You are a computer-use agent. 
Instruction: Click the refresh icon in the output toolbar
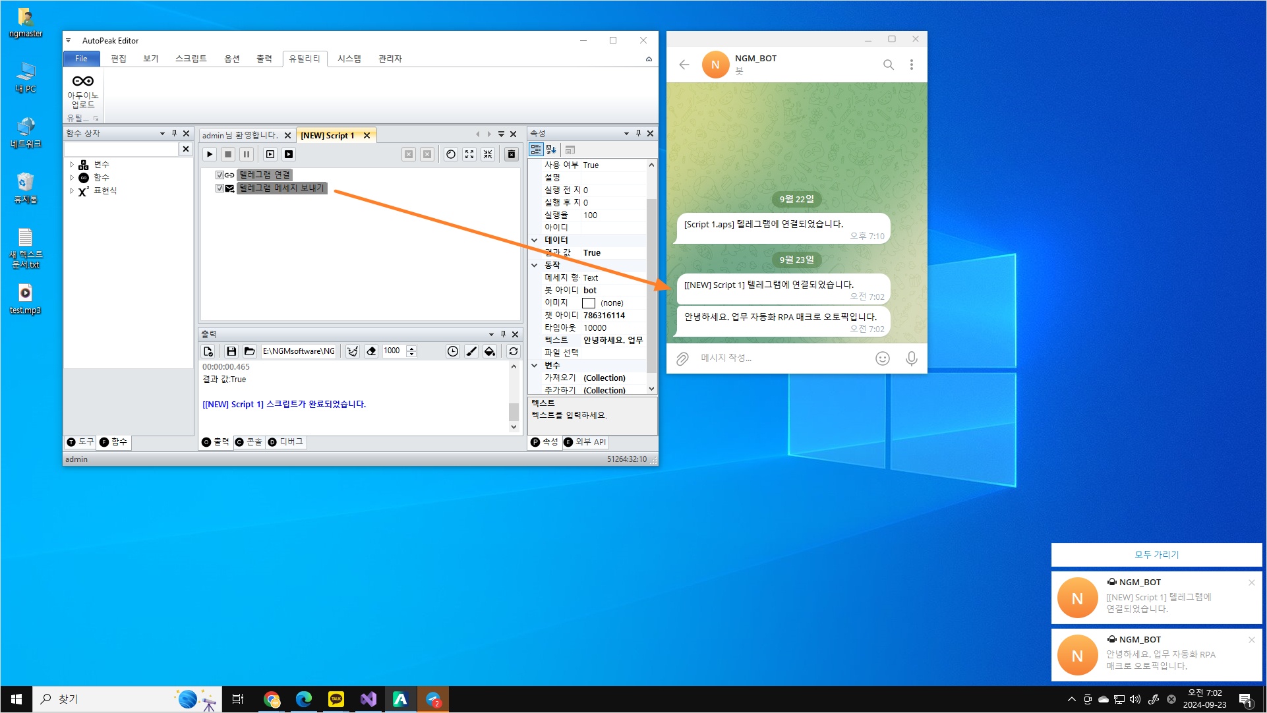click(514, 351)
